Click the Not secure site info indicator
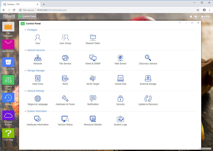The image size is (213, 151). click(x=27, y=10)
